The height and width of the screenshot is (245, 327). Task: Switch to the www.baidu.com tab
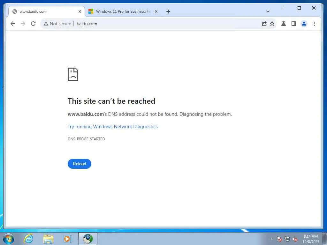pyautogui.click(x=46, y=11)
